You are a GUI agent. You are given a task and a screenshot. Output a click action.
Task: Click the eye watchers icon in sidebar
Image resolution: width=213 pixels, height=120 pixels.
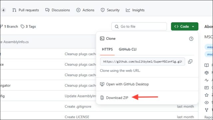click(206, 102)
